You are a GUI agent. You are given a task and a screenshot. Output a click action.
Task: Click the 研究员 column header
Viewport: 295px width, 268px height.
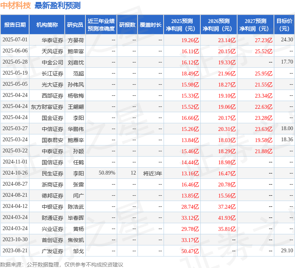click(75, 25)
